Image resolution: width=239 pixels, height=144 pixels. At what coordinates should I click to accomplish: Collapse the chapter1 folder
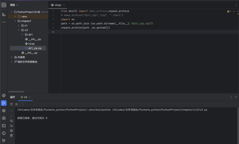15,21
